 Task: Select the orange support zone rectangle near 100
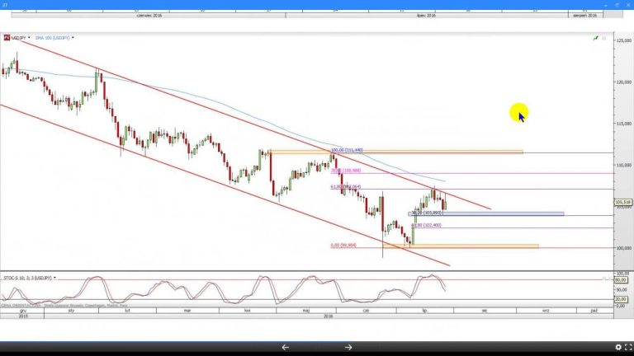(461, 246)
